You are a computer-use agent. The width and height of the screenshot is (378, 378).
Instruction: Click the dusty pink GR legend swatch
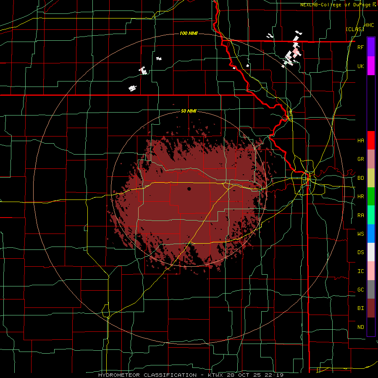click(371, 159)
